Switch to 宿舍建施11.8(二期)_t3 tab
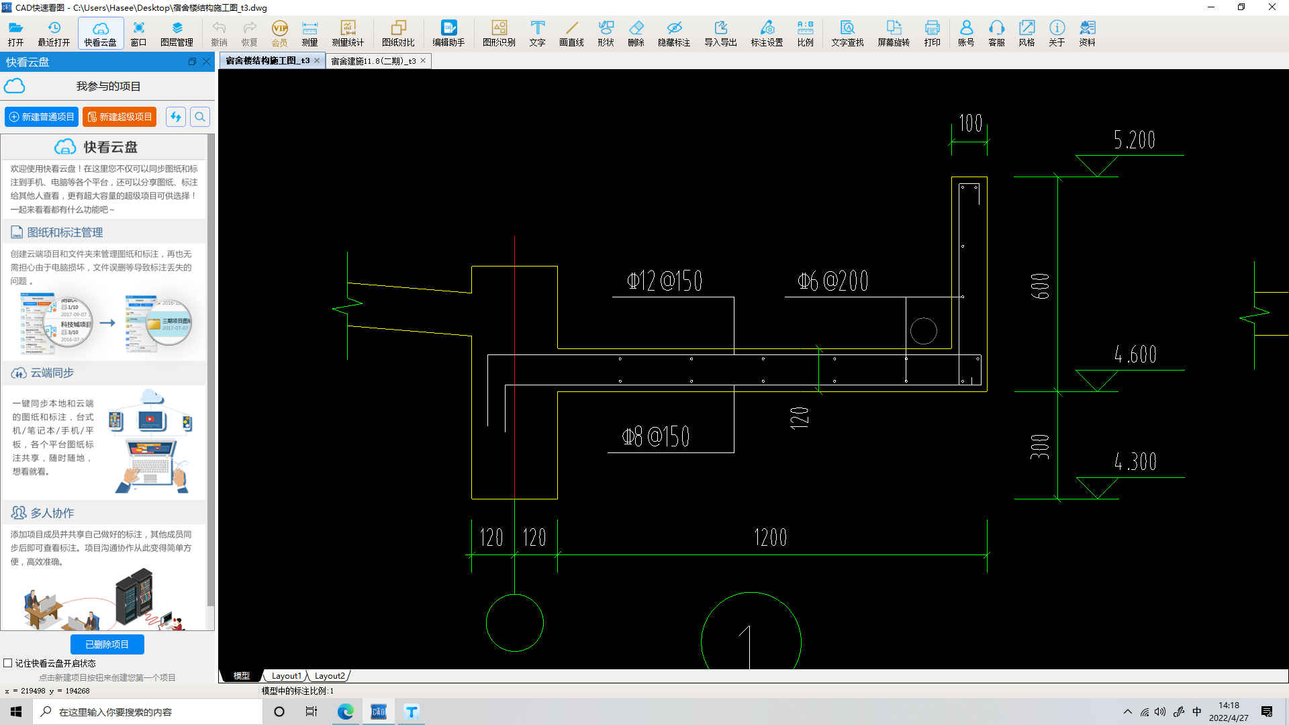 click(x=373, y=61)
